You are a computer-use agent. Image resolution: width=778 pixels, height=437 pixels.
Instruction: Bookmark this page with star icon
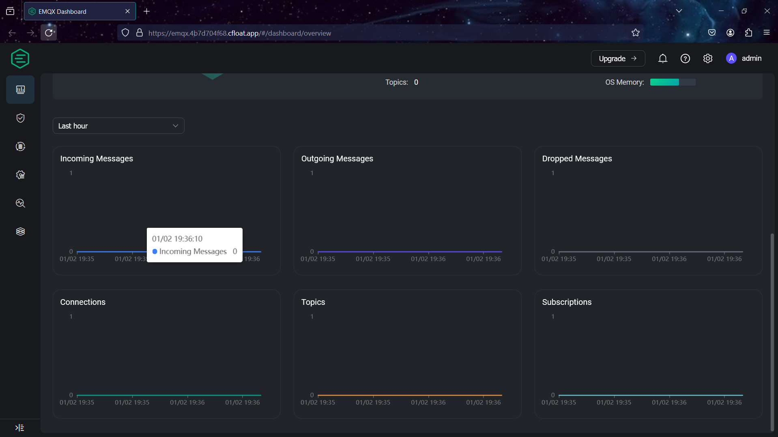pos(636,33)
